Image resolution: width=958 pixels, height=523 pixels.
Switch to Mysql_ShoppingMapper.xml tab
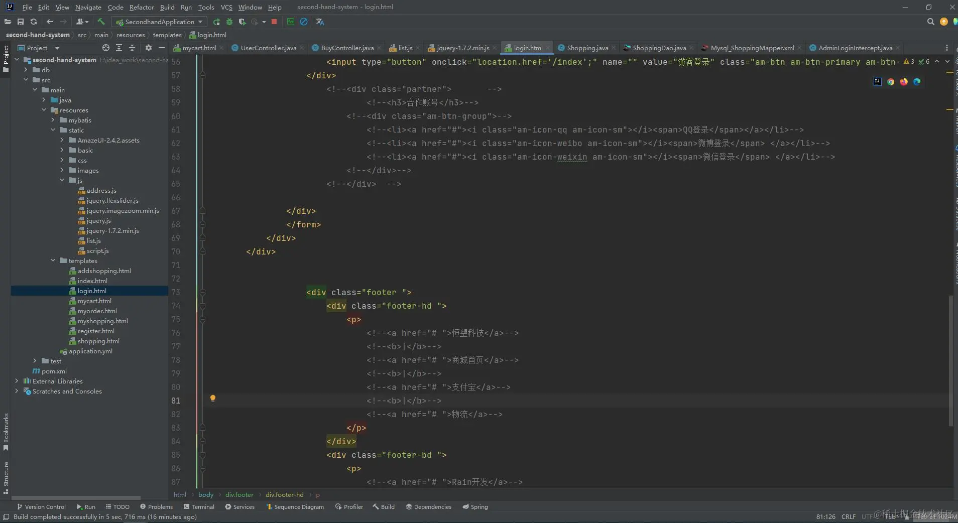[752, 48]
